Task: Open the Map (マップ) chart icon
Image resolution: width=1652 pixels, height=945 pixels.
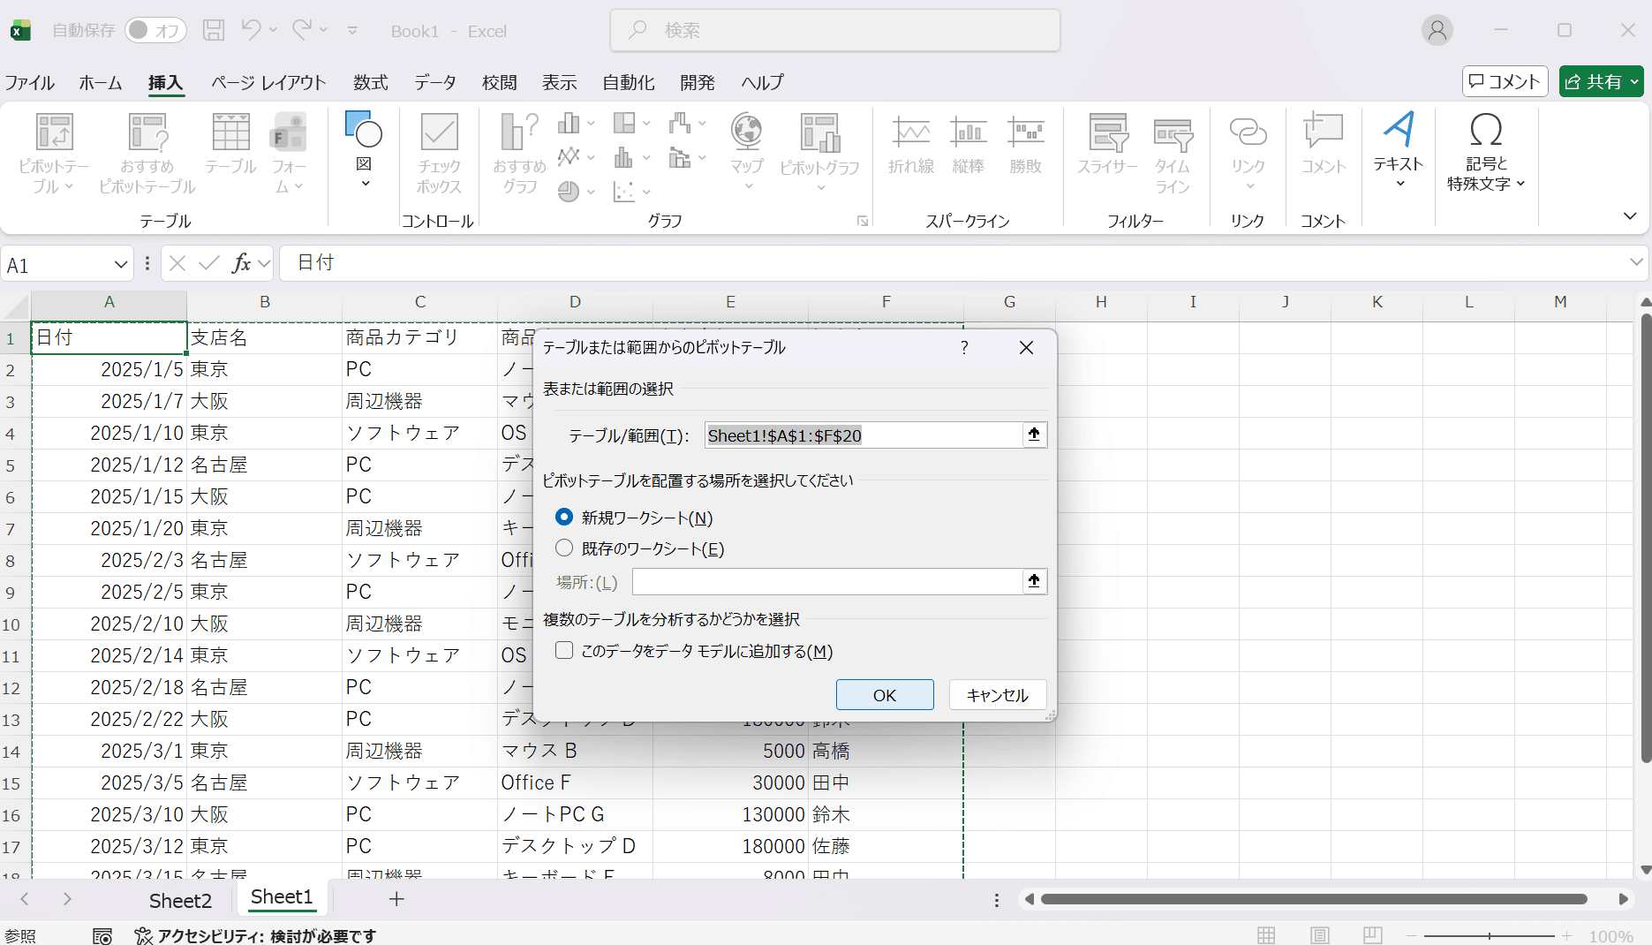Action: [746, 132]
